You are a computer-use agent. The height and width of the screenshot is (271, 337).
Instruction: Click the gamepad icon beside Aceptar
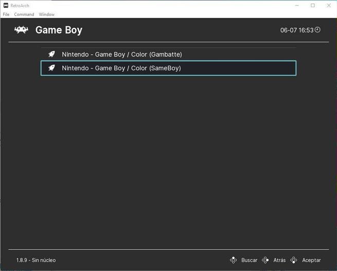point(294,260)
